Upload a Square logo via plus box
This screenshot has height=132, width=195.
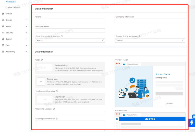click(x=41, y=81)
